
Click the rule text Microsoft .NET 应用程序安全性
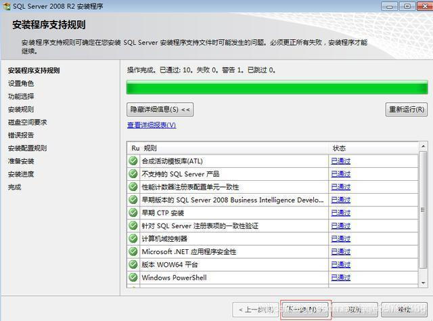click(x=189, y=252)
